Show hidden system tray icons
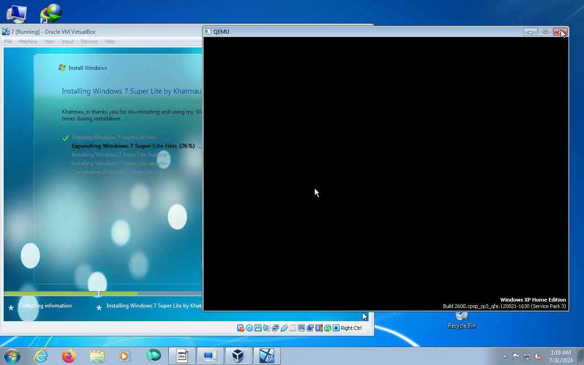The width and height of the screenshot is (584, 365). pos(505,356)
